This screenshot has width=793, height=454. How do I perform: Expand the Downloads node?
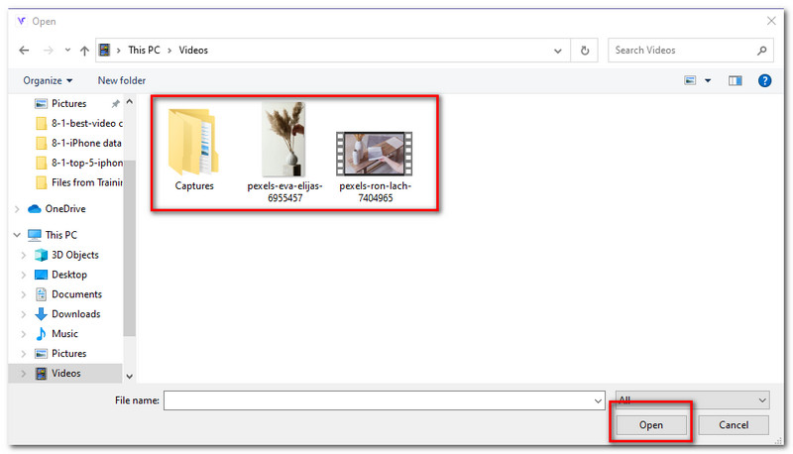tap(23, 314)
